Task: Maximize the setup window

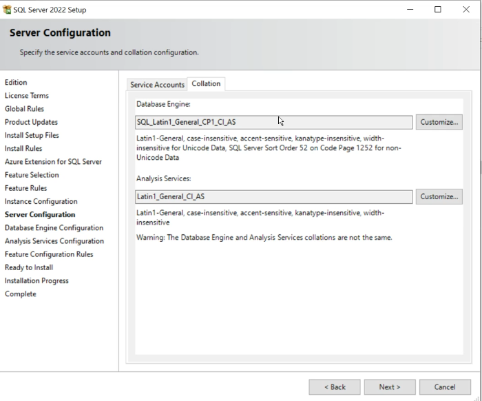Action: [x=438, y=10]
